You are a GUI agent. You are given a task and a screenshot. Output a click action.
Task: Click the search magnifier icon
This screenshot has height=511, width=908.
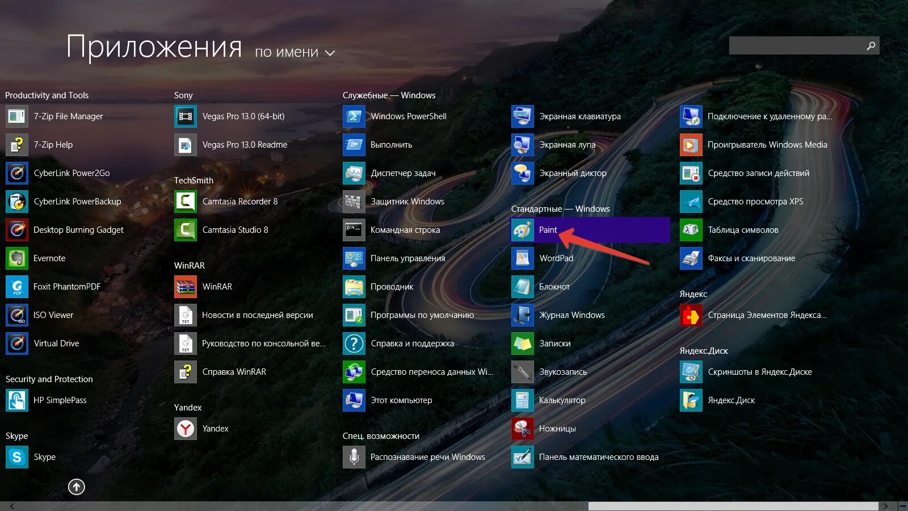(x=871, y=45)
